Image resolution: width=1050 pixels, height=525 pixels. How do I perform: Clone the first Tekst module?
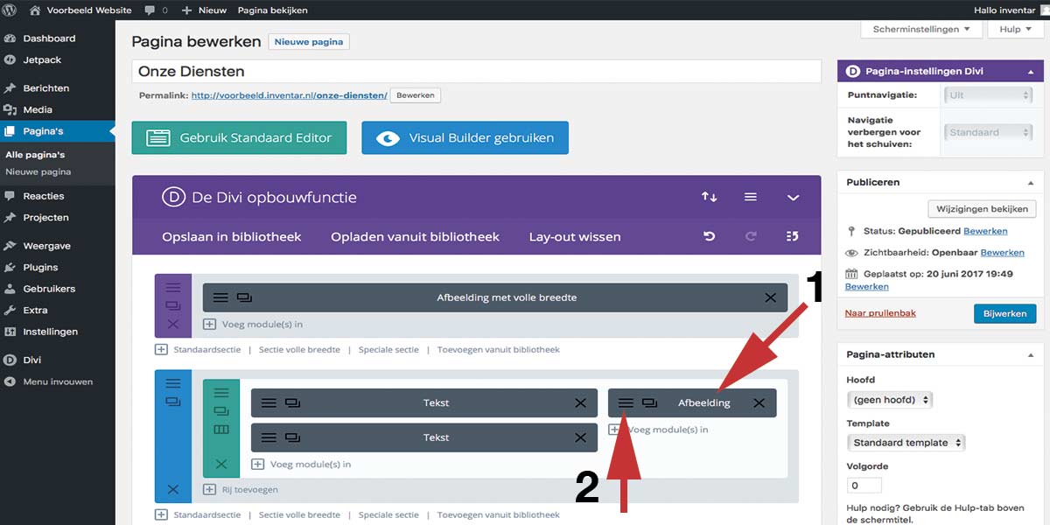click(292, 402)
